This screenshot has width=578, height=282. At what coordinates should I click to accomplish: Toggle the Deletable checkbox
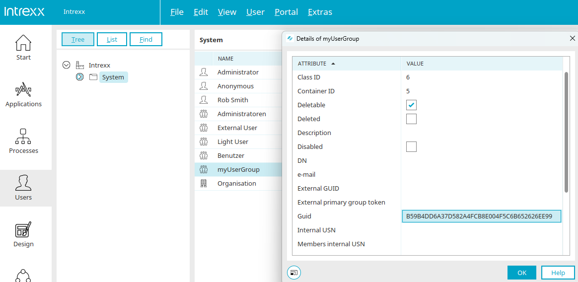point(411,105)
